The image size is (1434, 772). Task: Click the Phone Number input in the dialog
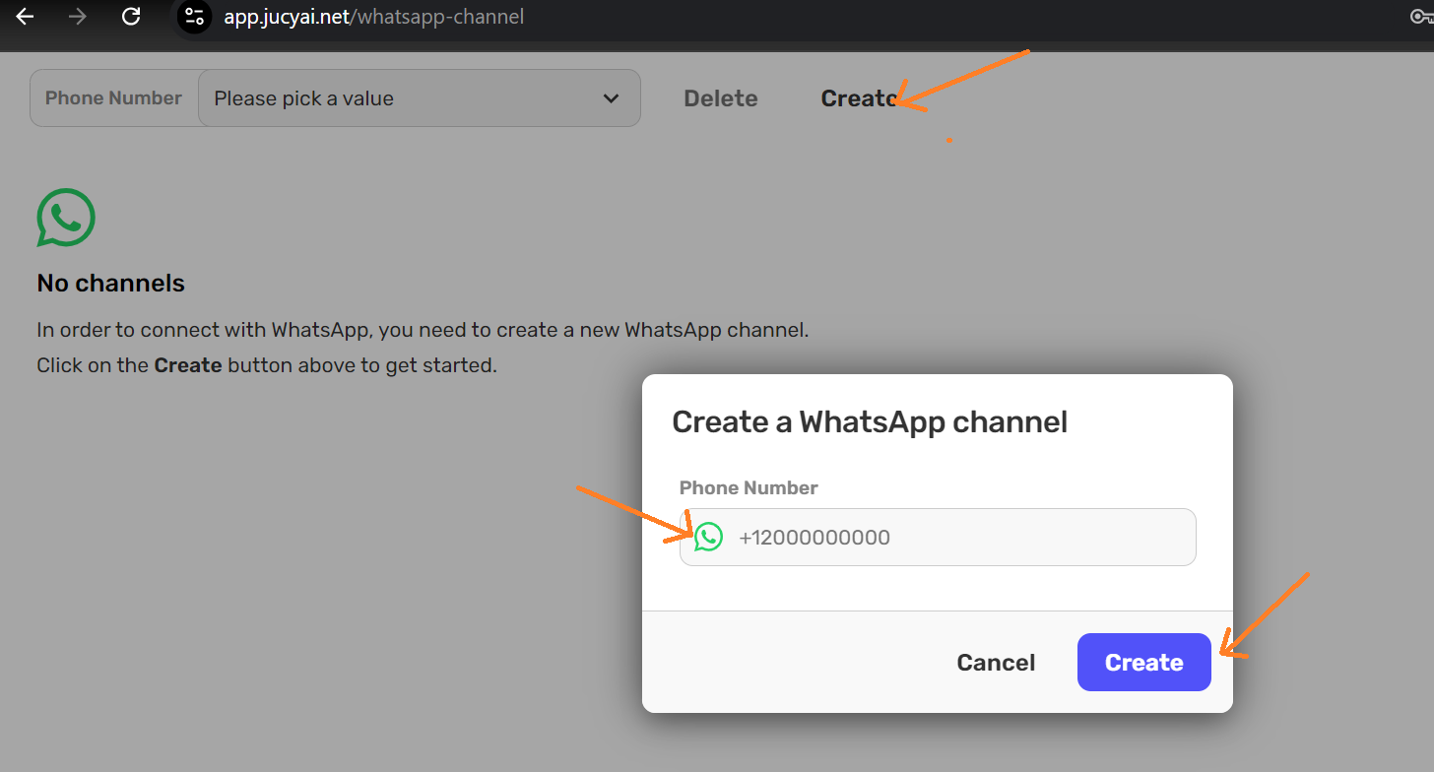click(938, 538)
